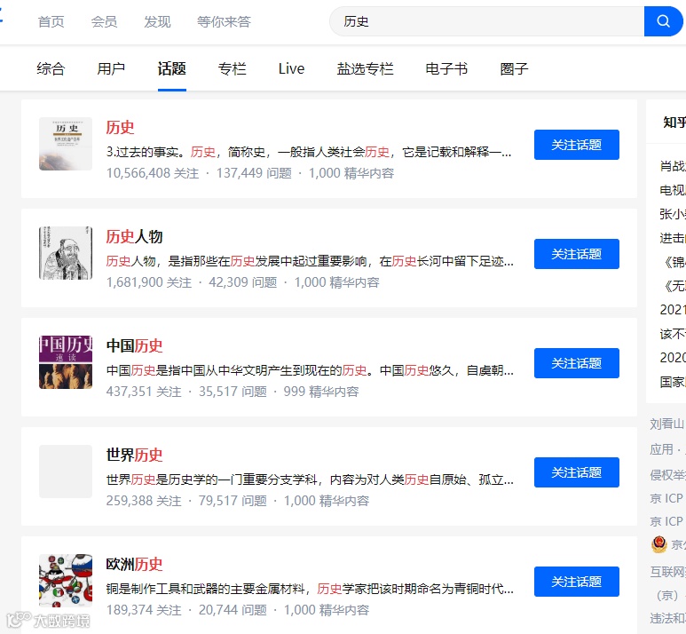Switch to the 用户 results tab
Viewport: 686px width, 634px height.
click(x=111, y=68)
